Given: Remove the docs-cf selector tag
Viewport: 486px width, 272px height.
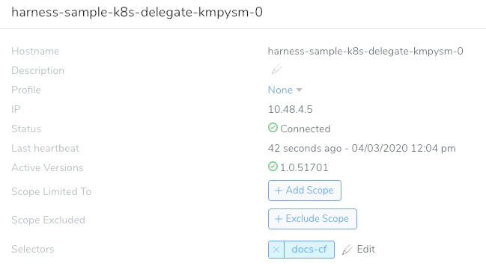Looking at the screenshot, I should coord(276,250).
